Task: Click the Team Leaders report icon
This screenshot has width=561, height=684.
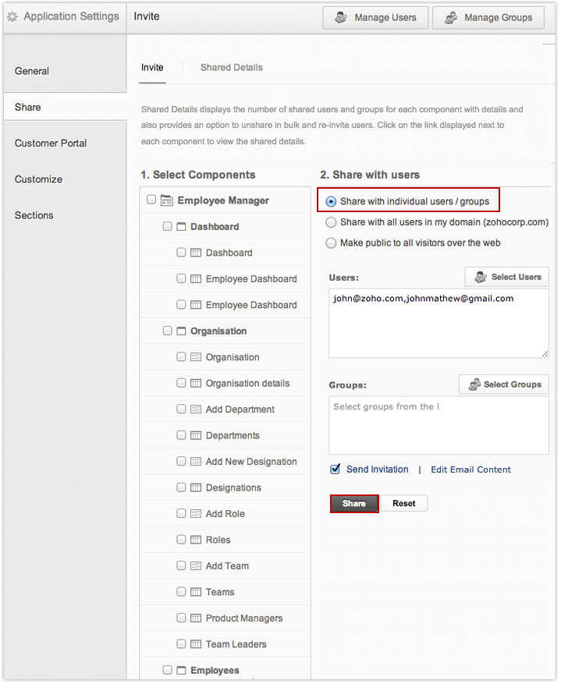Action: [x=196, y=644]
